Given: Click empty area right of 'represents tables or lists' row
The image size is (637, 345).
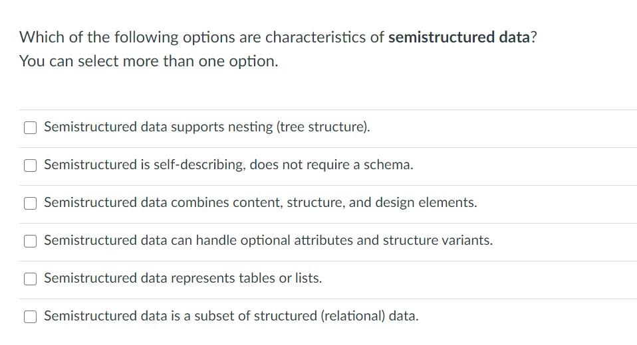Looking at the screenshot, I should (499, 279).
